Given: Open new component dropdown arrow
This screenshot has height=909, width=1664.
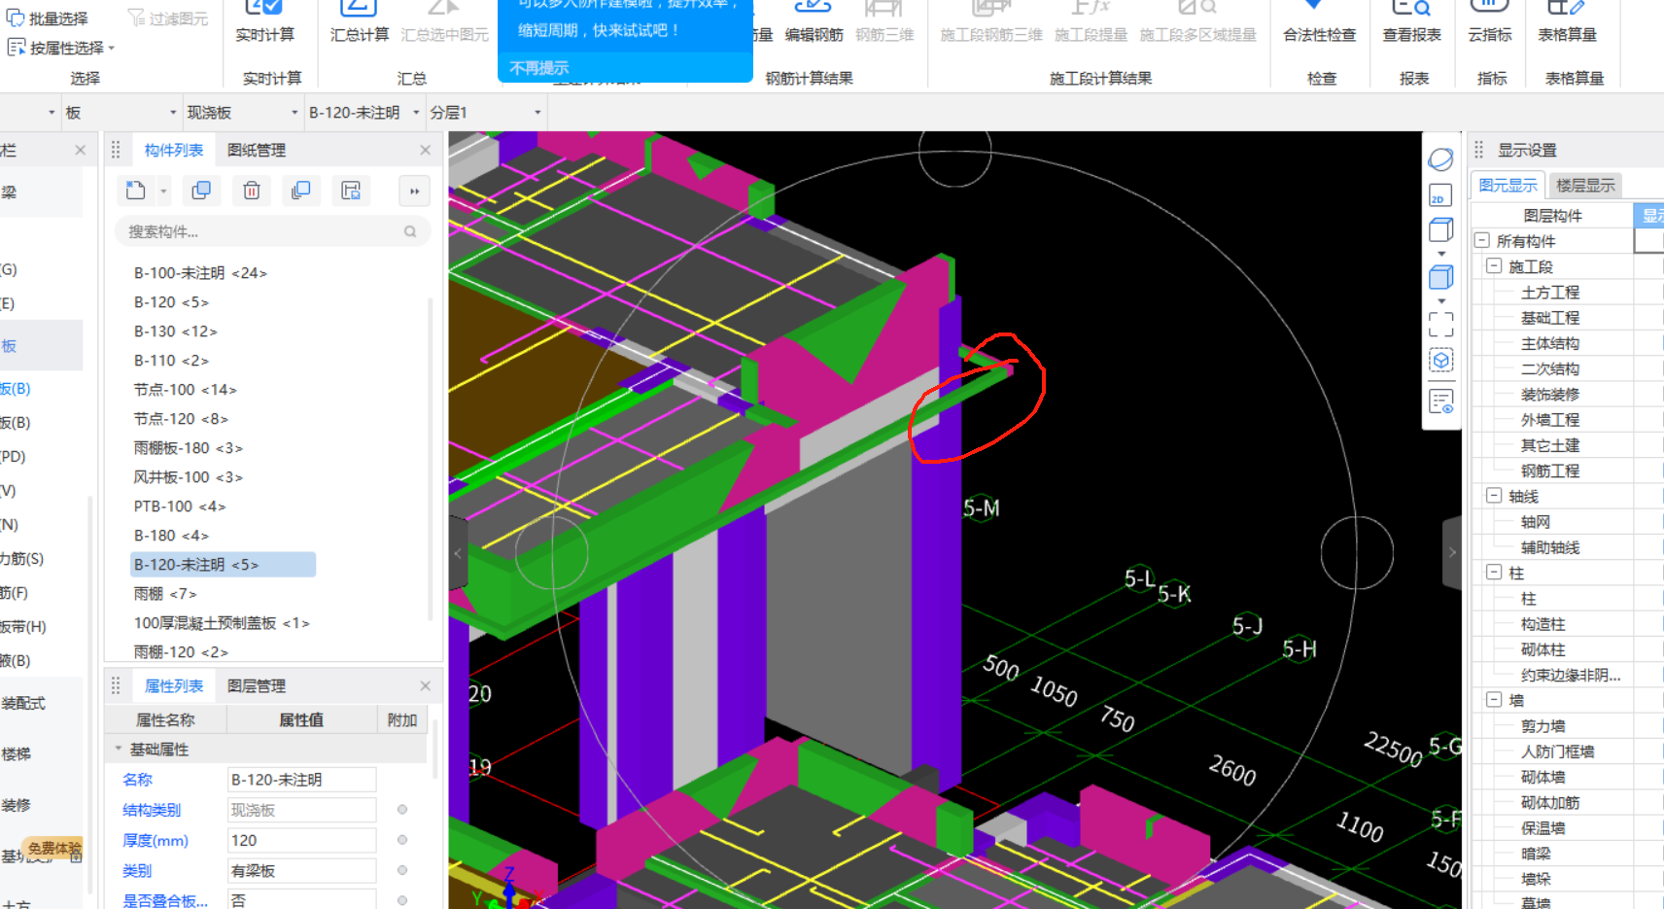Looking at the screenshot, I should pos(163,191).
